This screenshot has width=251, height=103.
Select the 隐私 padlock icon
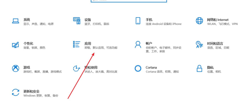click(x=199, y=68)
